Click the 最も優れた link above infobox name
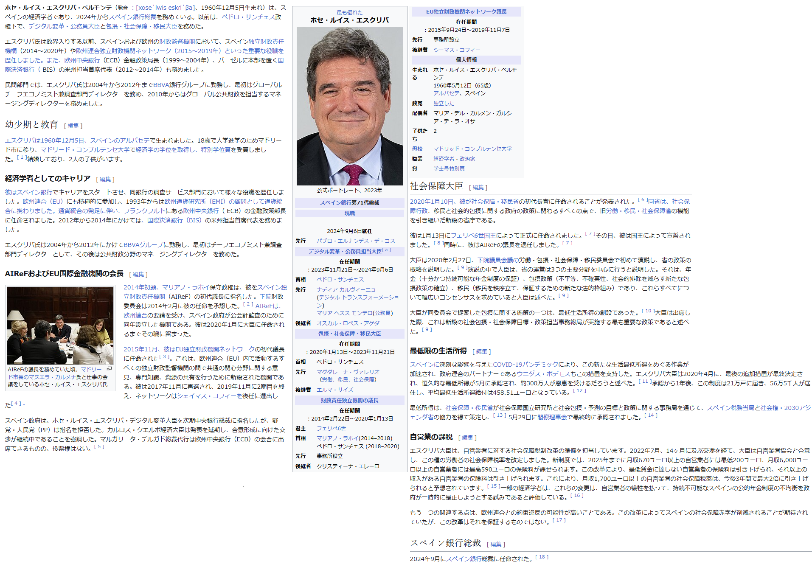The width and height of the screenshot is (812, 564). (349, 13)
